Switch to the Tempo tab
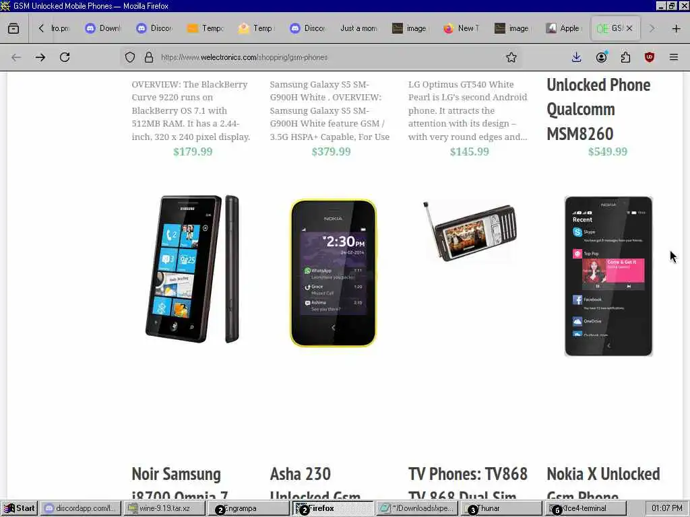The image size is (690, 517). pyautogui.click(x=206, y=28)
